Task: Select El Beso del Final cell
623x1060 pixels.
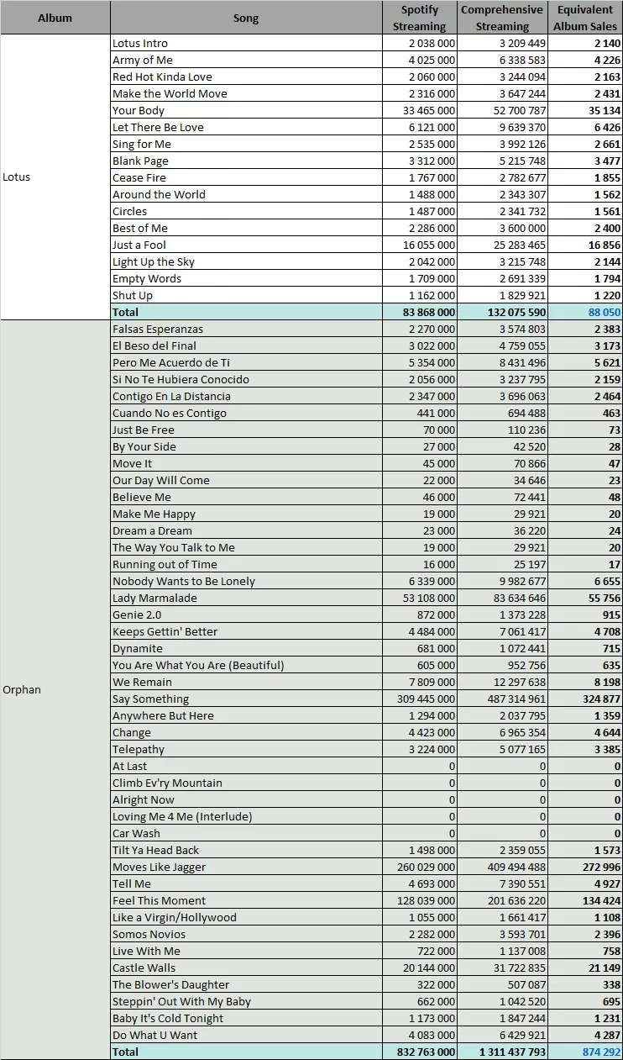Action: click(x=246, y=345)
